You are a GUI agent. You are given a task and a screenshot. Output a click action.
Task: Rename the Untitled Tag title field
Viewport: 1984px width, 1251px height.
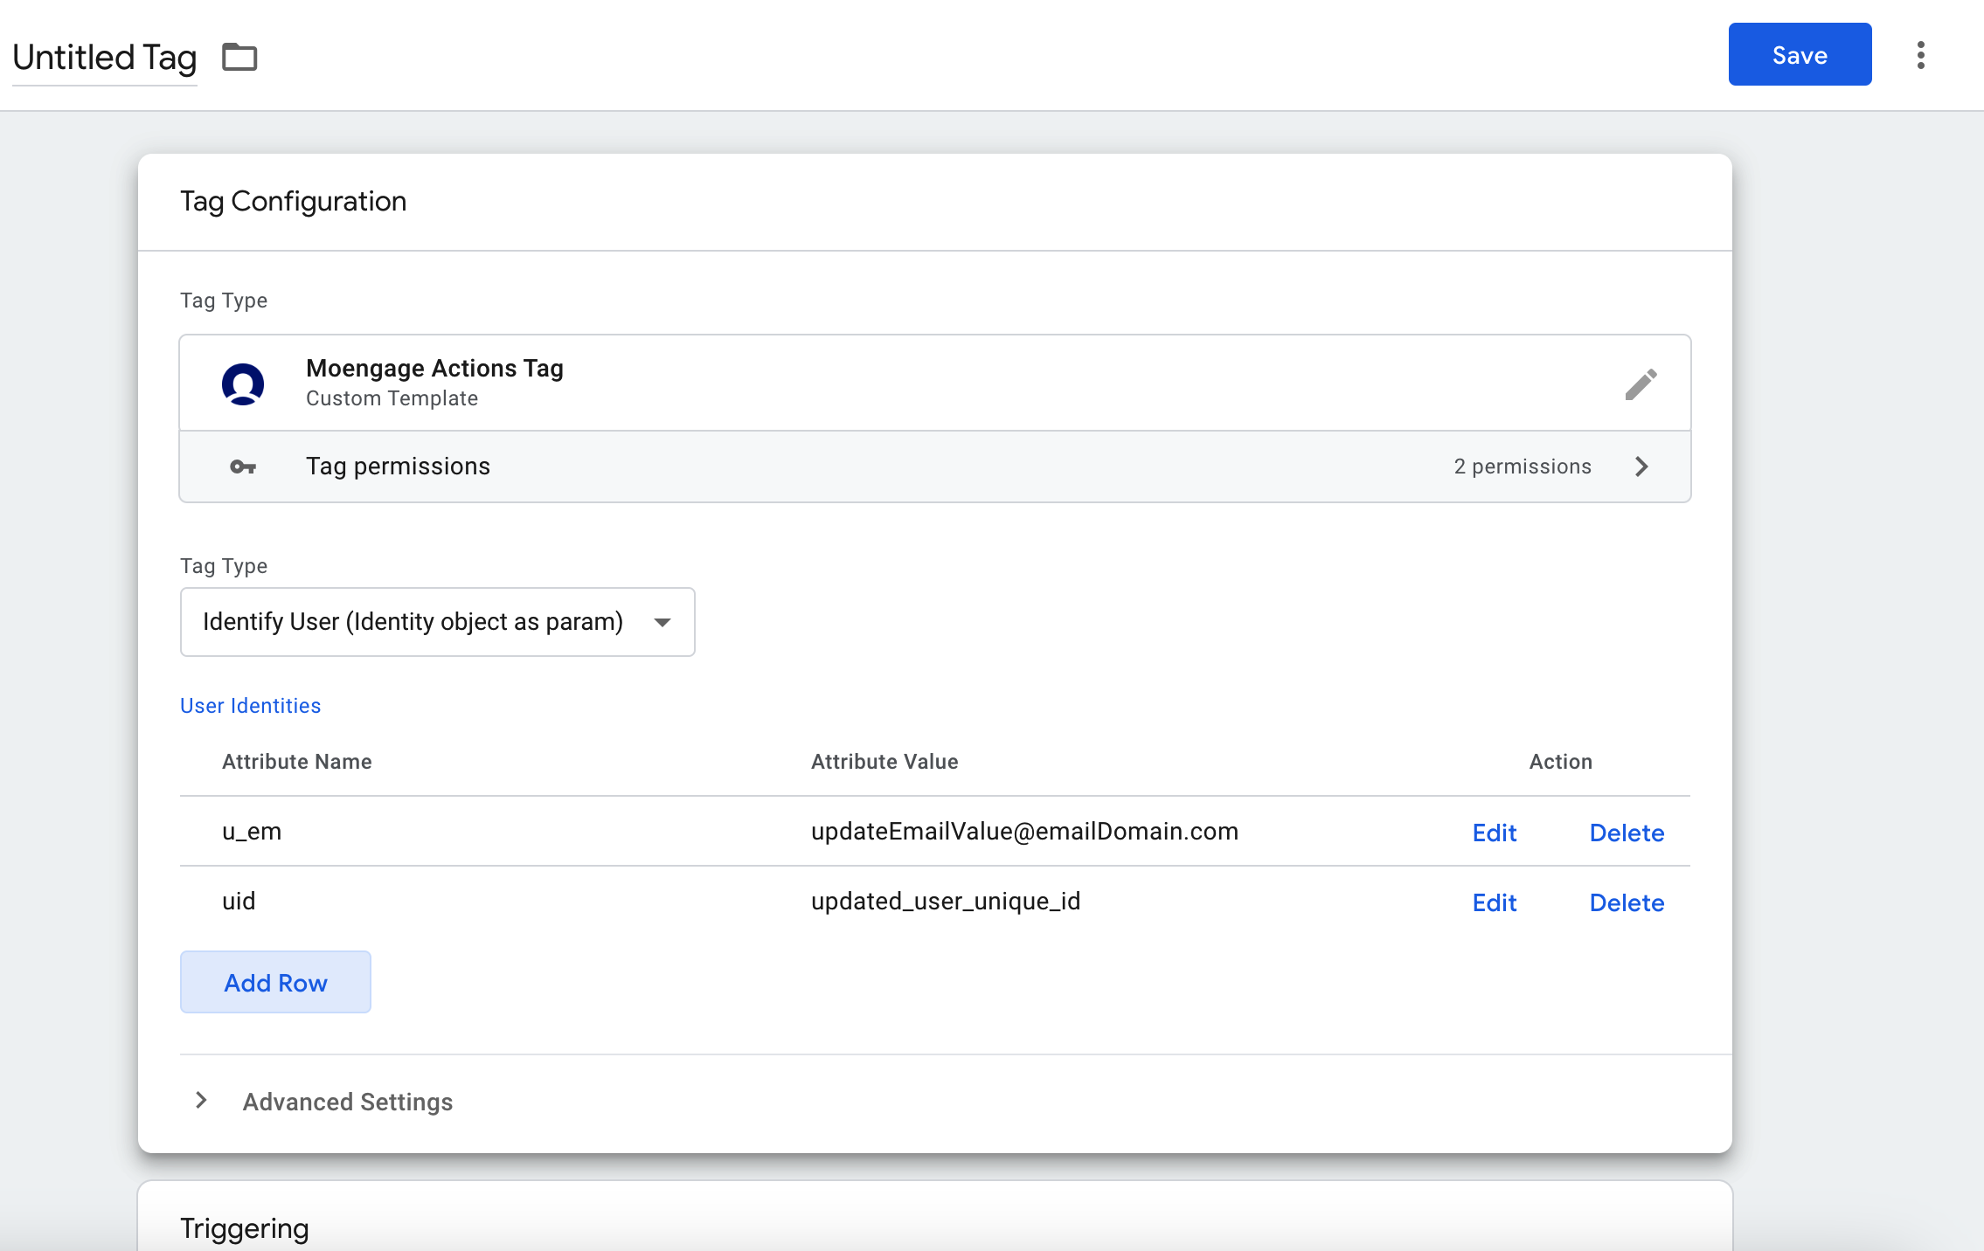(105, 58)
